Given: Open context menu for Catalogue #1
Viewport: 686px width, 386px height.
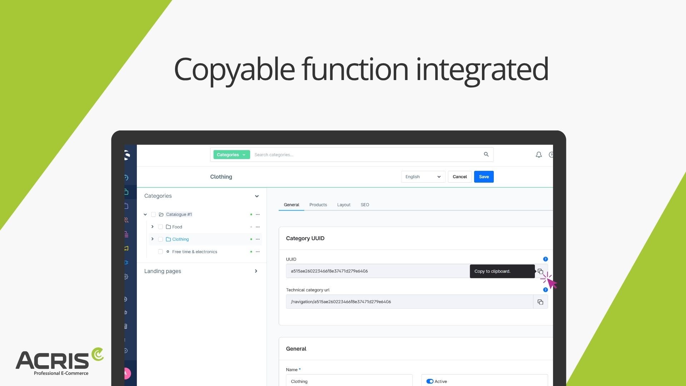Looking at the screenshot, I should click(258, 214).
